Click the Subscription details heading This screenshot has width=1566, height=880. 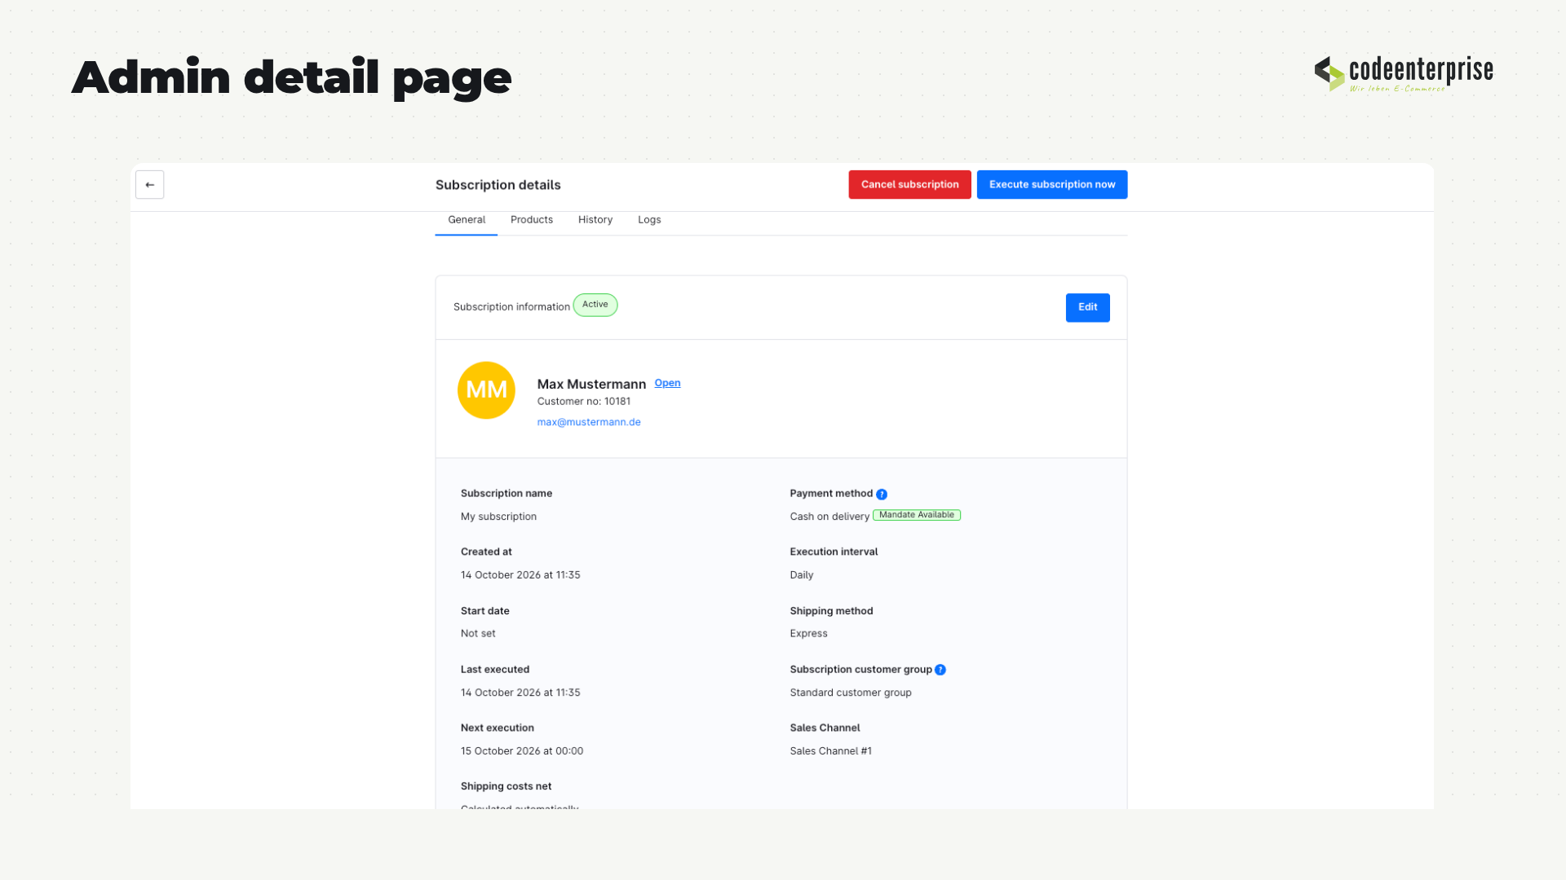pos(498,185)
